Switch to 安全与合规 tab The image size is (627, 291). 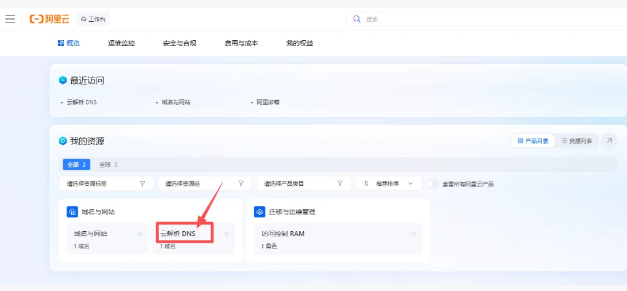[179, 44]
